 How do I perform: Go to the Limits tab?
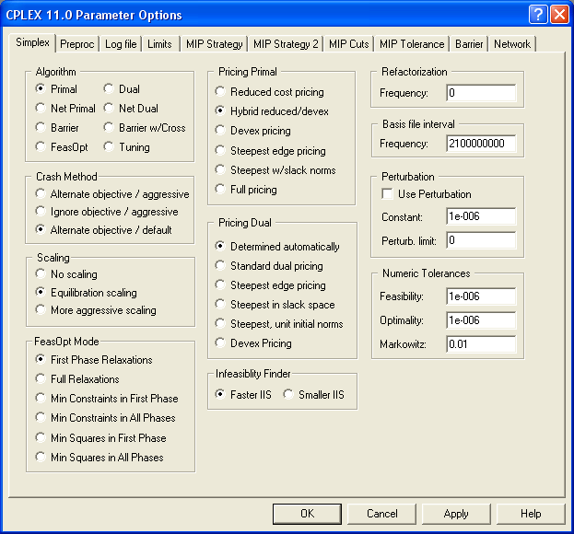coord(159,44)
